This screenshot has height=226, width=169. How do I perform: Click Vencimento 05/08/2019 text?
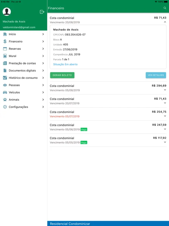[65, 90]
